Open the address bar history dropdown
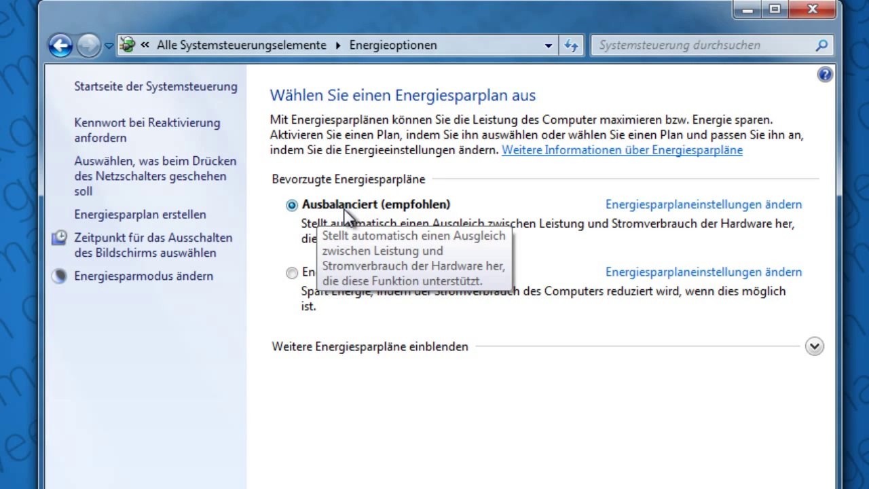The image size is (869, 489). 549,46
